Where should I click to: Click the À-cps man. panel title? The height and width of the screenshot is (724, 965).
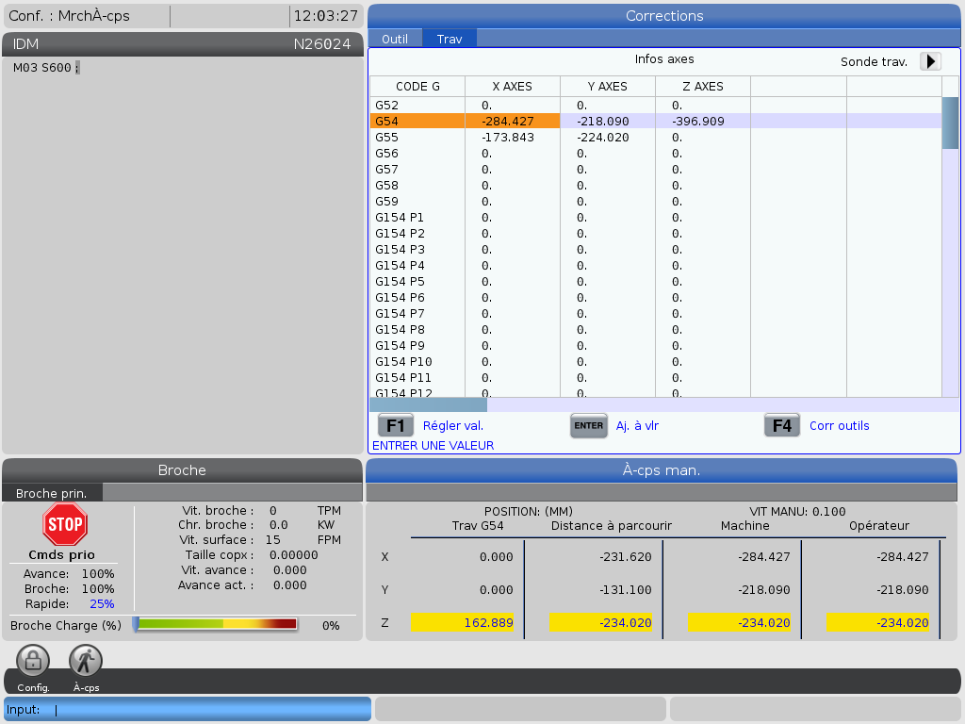pos(661,470)
